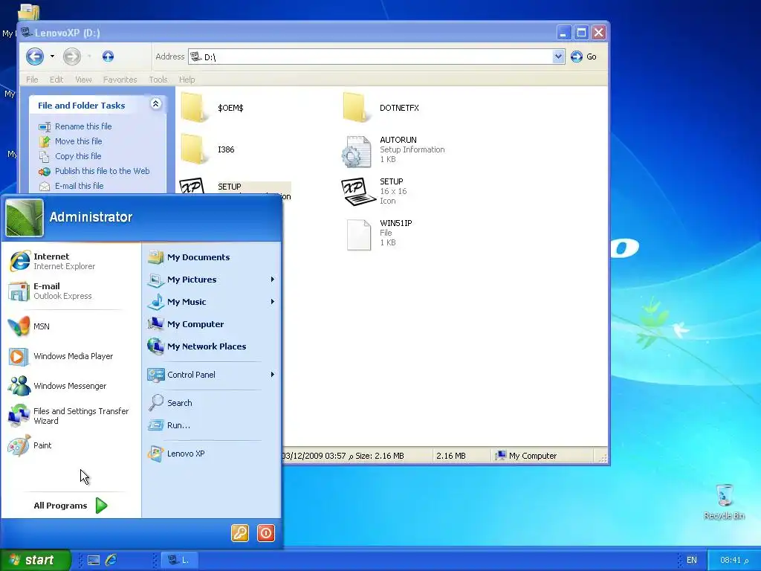Expand the Address bar dropdown
This screenshot has width=761, height=571.
tap(558, 57)
